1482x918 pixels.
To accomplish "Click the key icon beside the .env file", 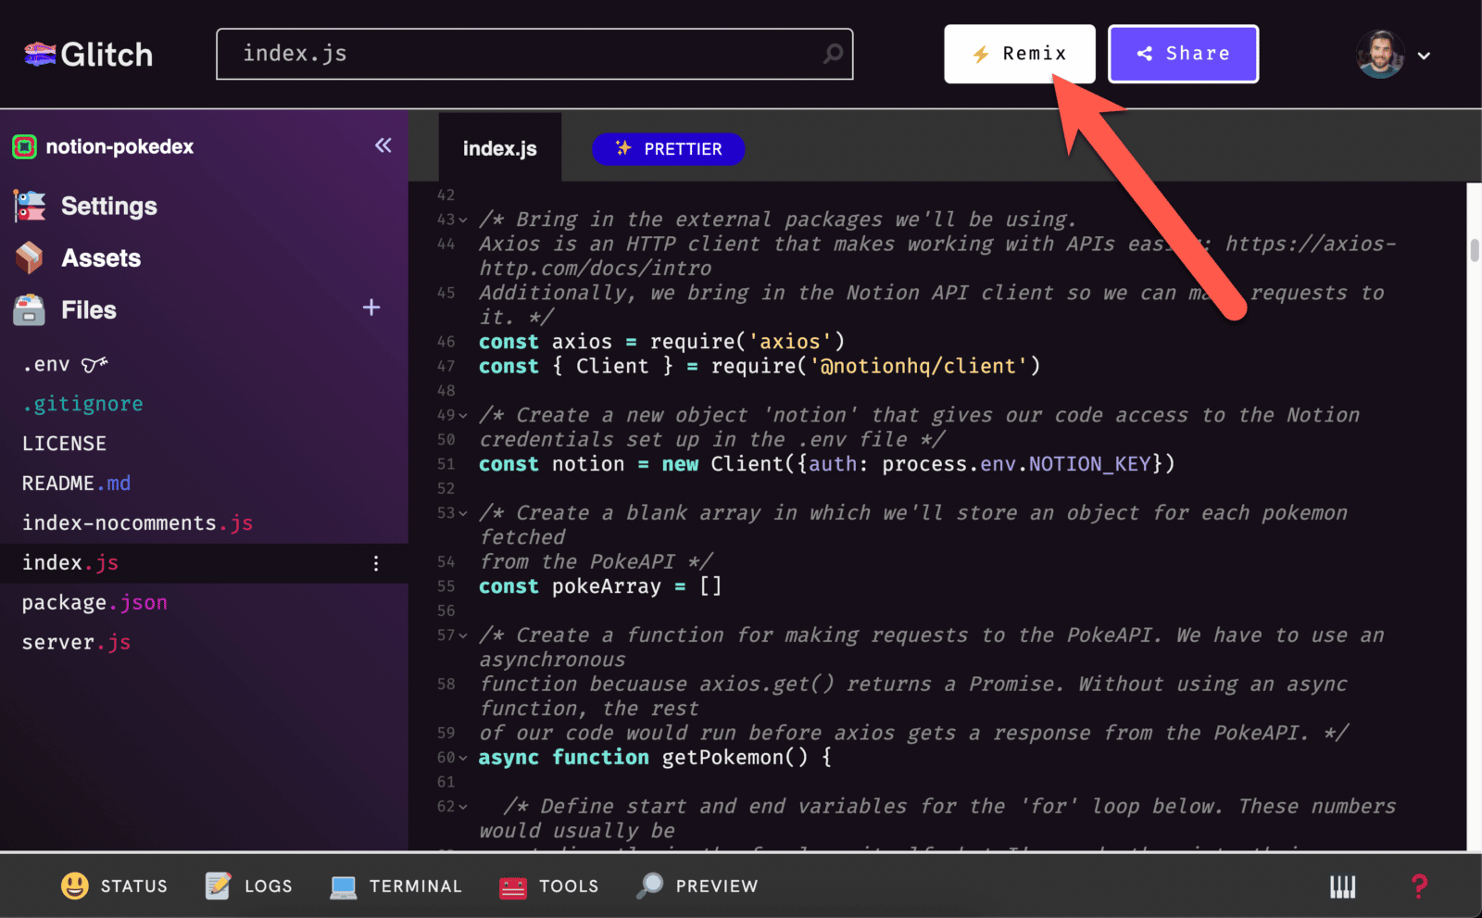I will pos(96,364).
